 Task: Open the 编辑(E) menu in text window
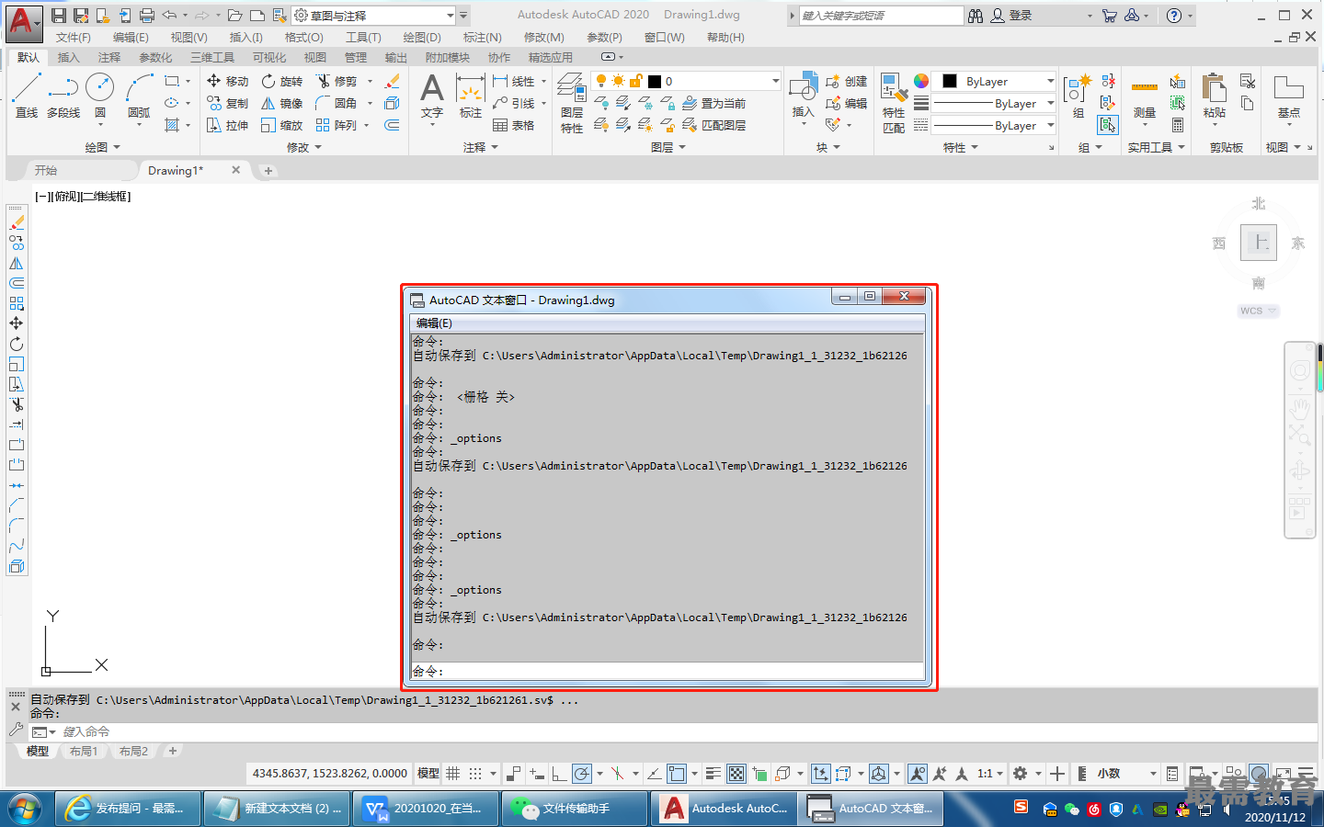[434, 323]
